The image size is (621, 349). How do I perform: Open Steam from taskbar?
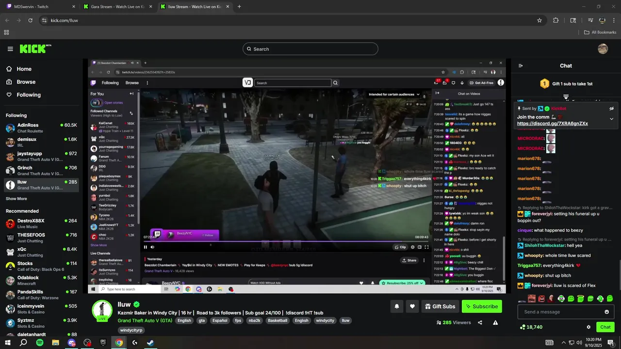150,343
